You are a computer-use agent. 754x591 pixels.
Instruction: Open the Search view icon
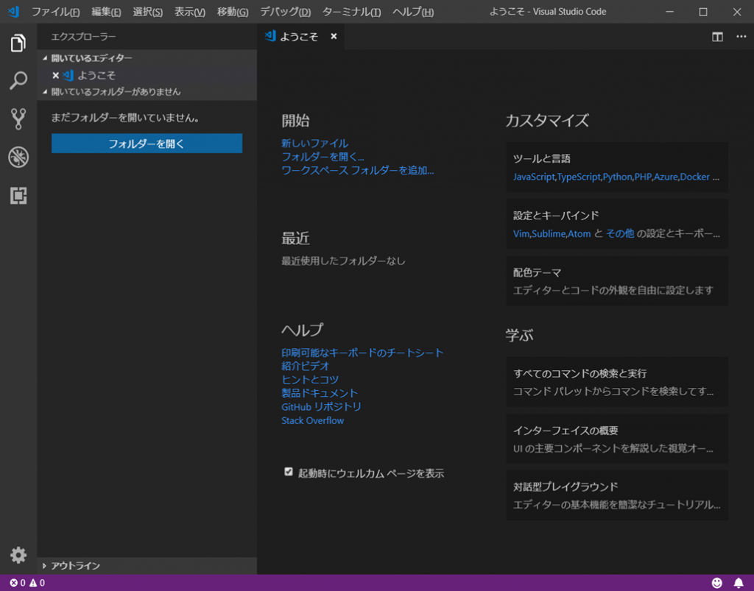click(18, 81)
